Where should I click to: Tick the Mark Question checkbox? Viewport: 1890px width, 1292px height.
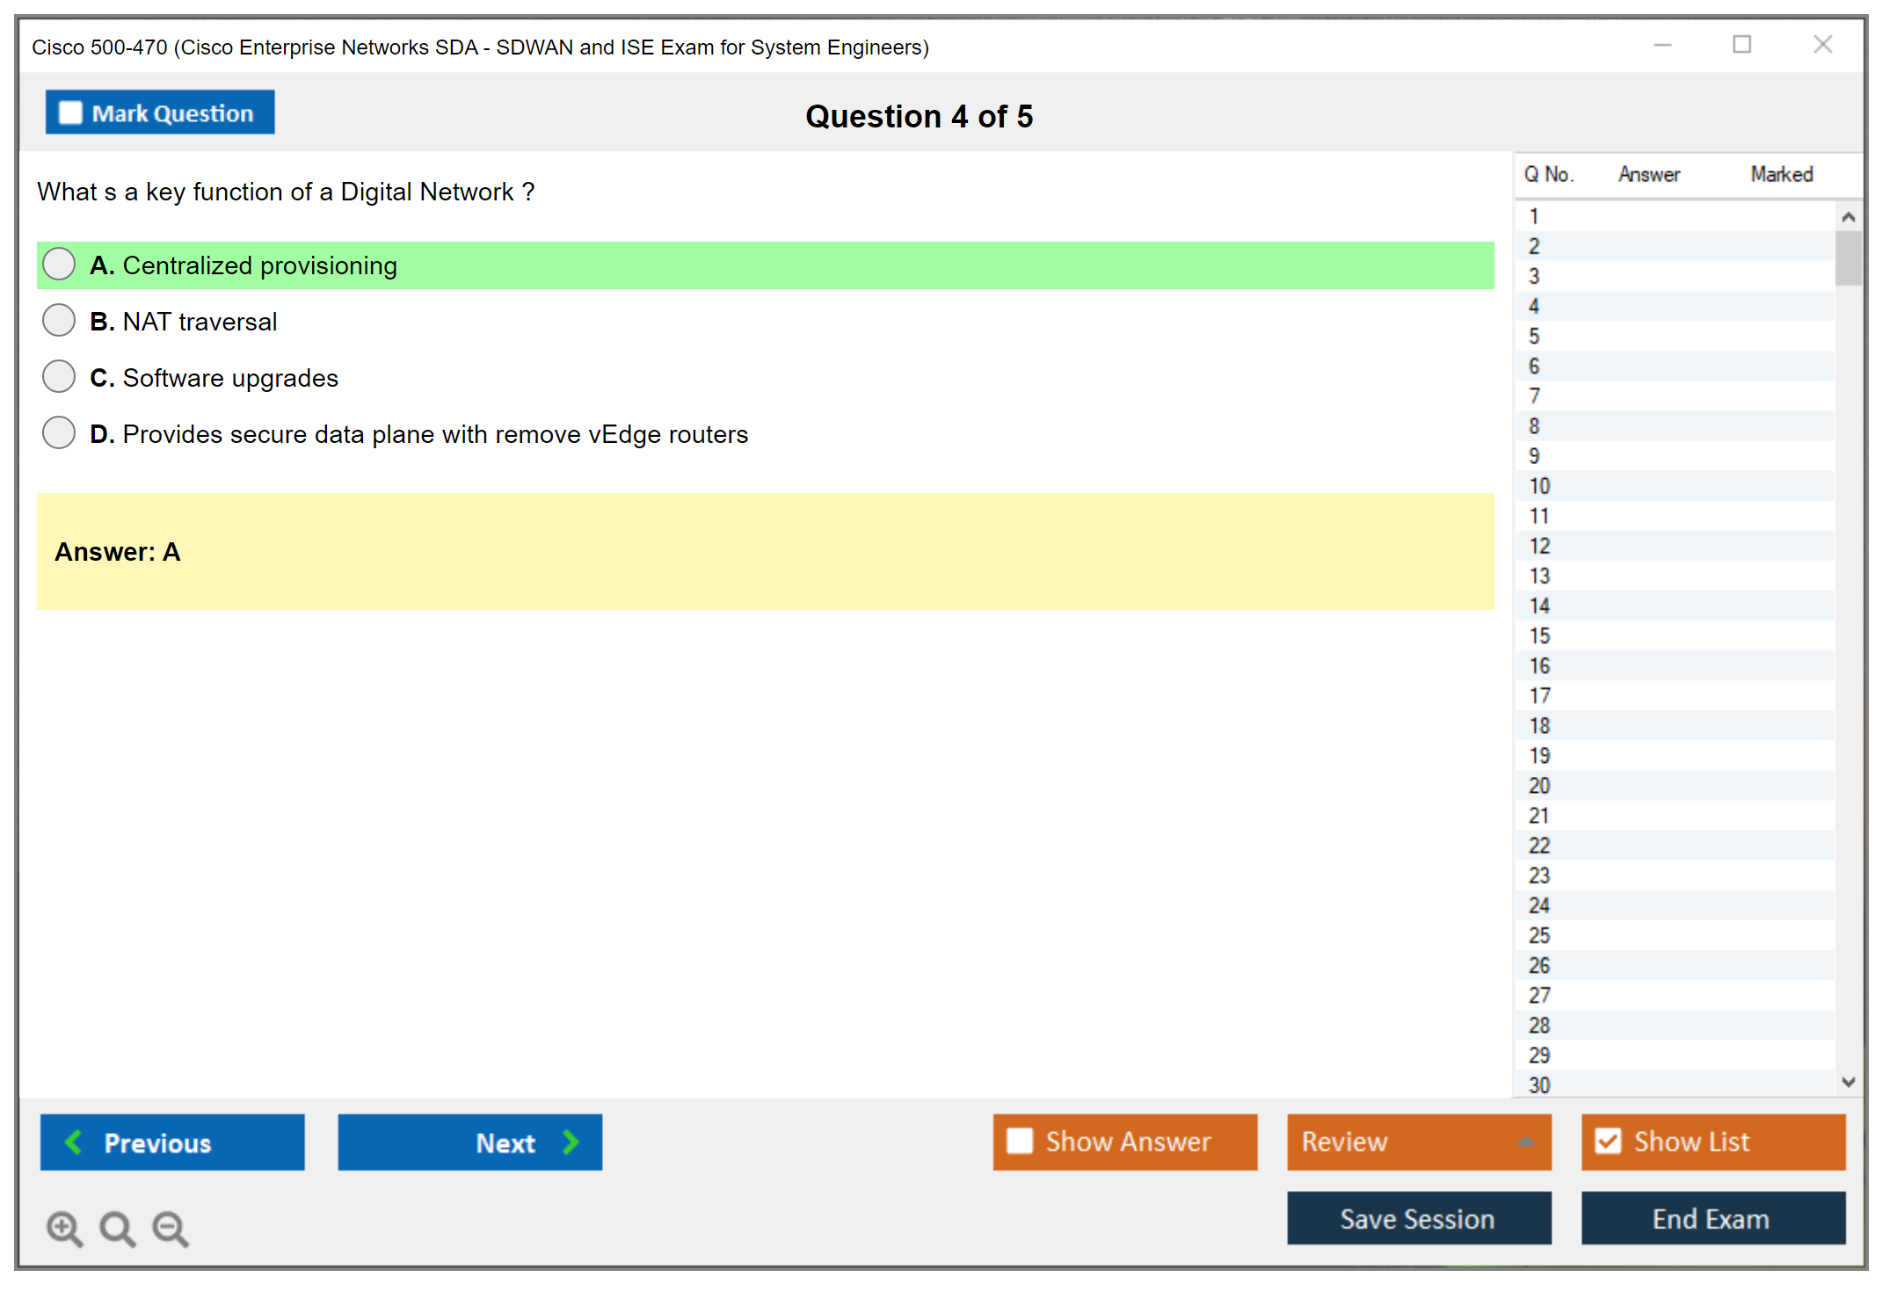point(70,113)
